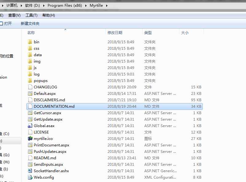The height and width of the screenshot is (182, 246).
Task: Select the js folder icon
Action: point(30,68)
